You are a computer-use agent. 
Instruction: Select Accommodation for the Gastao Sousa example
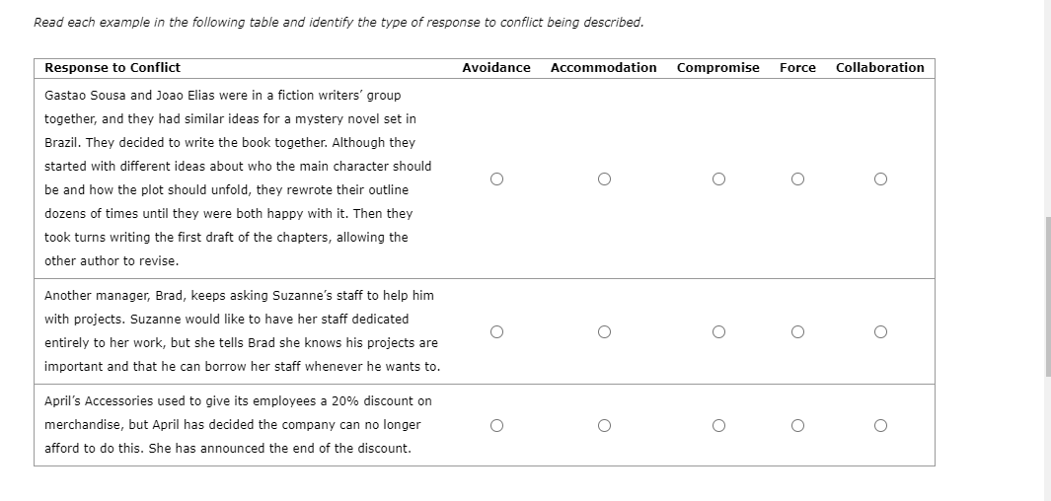pyautogui.click(x=604, y=179)
